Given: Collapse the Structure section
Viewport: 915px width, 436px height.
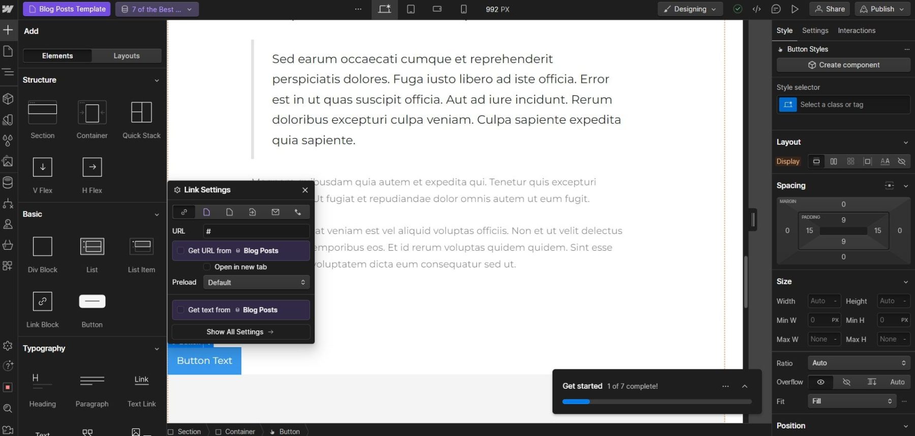Looking at the screenshot, I should coord(157,80).
